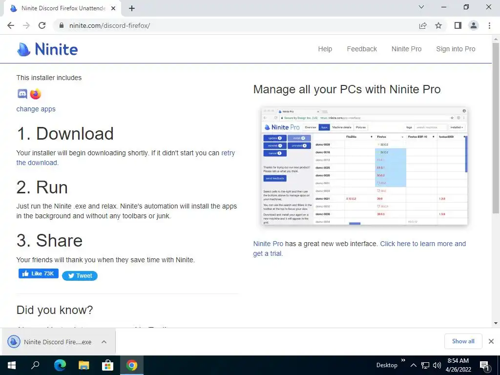500x375 pixels.
Task: Open the notification center icon
Action: 485,366
